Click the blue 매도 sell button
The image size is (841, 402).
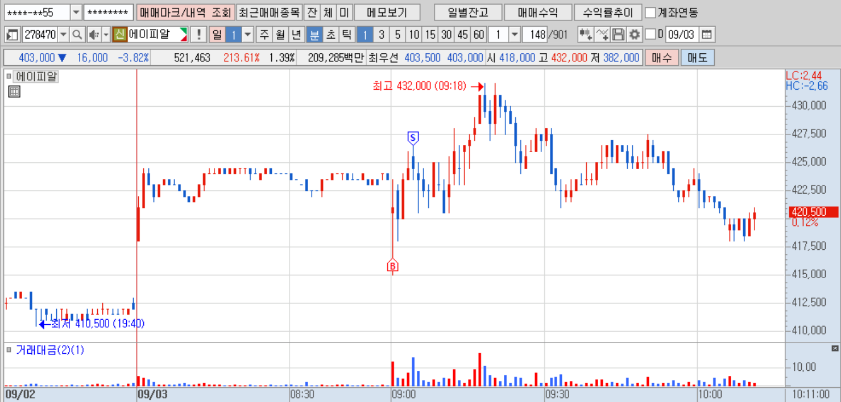pos(697,57)
